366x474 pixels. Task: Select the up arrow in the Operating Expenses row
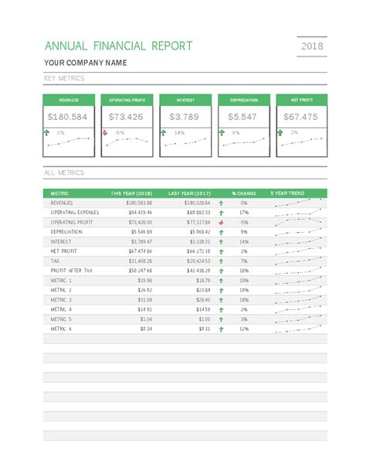click(221, 213)
